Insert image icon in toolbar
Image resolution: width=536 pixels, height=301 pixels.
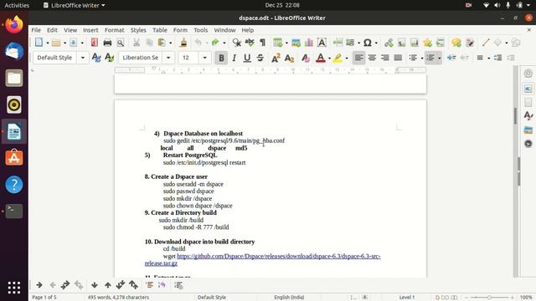pyautogui.click(x=296, y=43)
